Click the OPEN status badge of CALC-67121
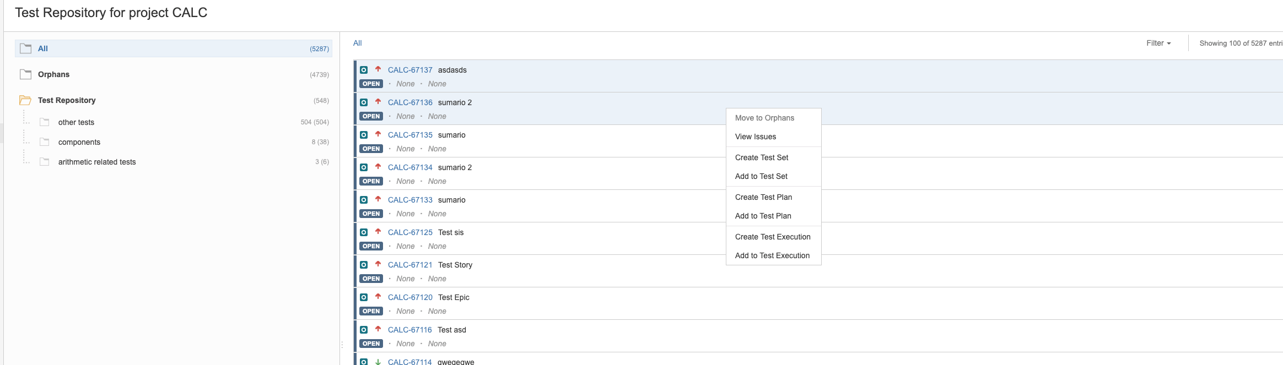 [x=371, y=279]
